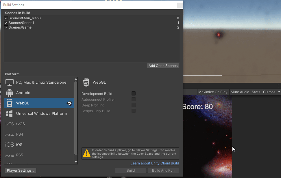This screenshot has height=178, width=281.
Task: Click the platform list scroll-down arrow
Action: click(x=76, y=162)
